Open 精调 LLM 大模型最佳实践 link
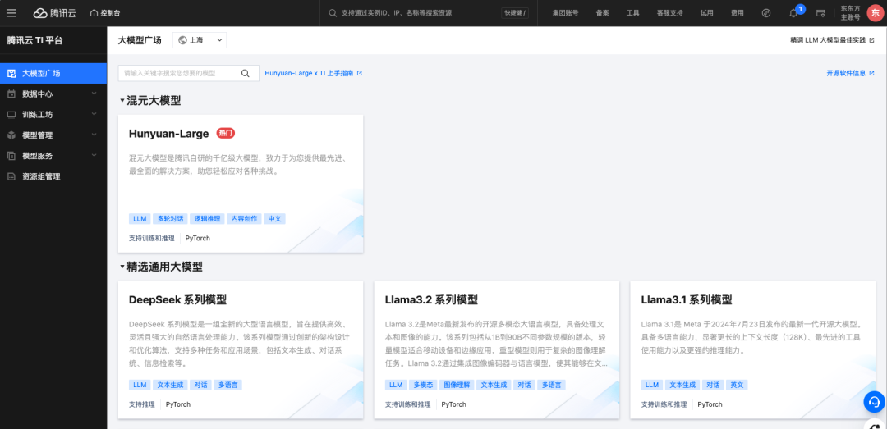 point(828,40)
